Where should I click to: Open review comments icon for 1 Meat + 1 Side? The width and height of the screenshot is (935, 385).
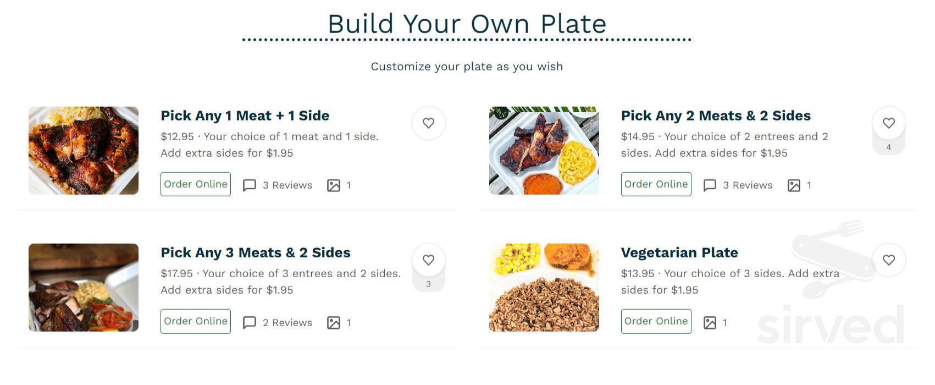coord(250,185)
